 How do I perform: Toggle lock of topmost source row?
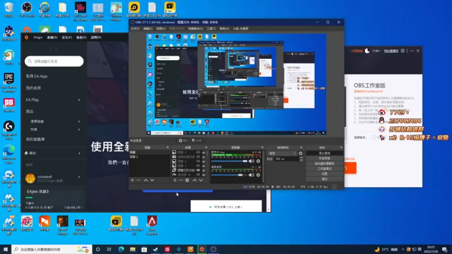204,152
